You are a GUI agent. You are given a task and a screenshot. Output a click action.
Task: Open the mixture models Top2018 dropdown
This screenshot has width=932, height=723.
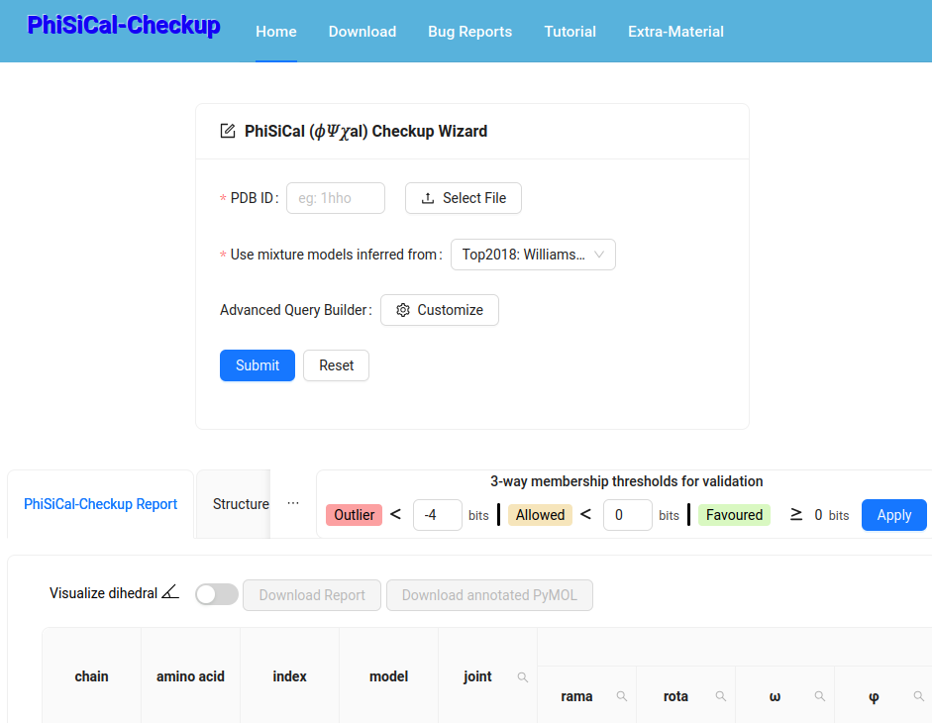click(x=533, y=255)
